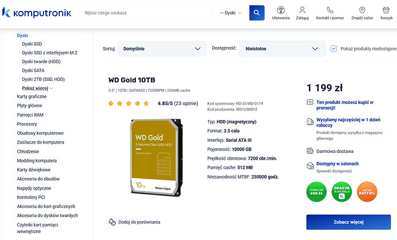Open Kontakt i pomoc phone icon
Screen dimensions: 397x240
330,10
